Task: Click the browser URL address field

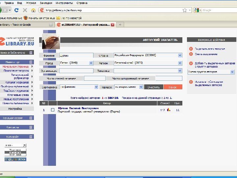Action: [x=113, y=10]
